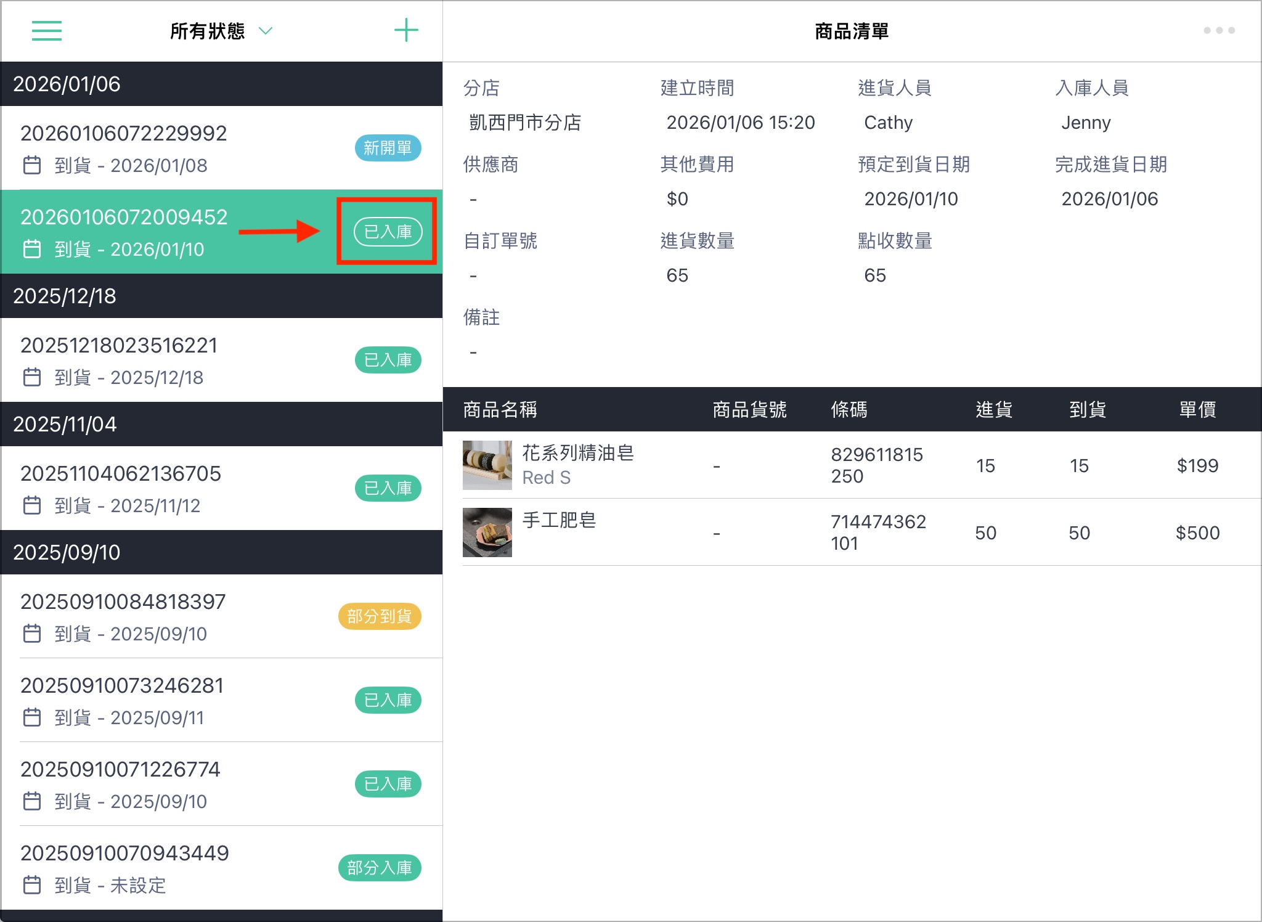This screenshot has height=922, width=1262.
Task: Click barcode 829611815250
Action: point(877,465)
